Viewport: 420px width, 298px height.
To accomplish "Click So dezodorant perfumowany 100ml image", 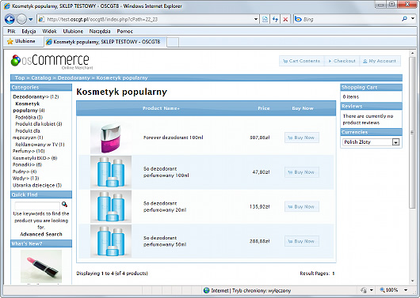I will coord(111,172).
